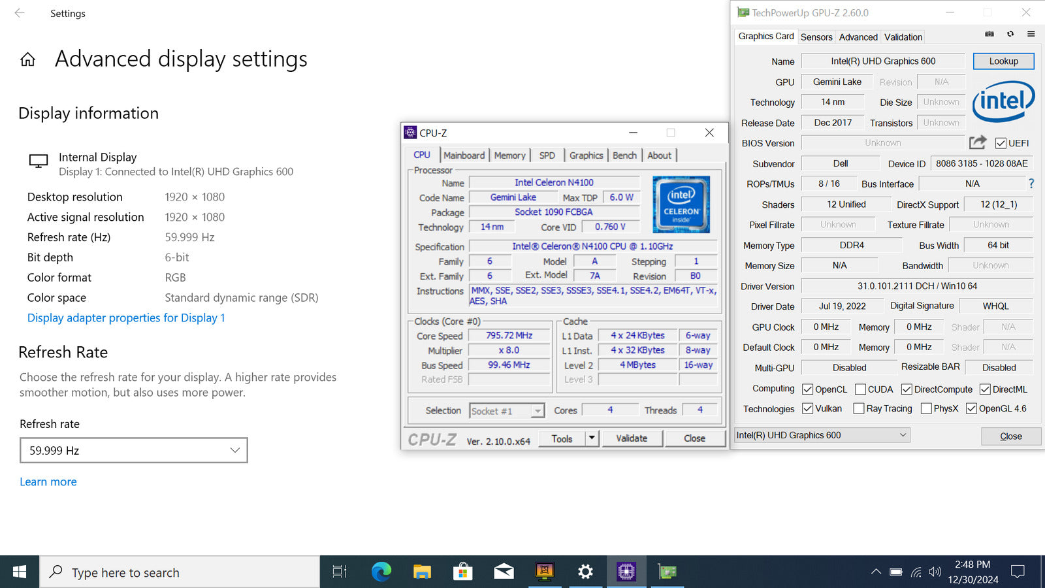The height and width of the screenshot is (588, 1045).
Task: Expand the CPU-Z Tools dropdown arrow
Action: (x=592, y=438)
